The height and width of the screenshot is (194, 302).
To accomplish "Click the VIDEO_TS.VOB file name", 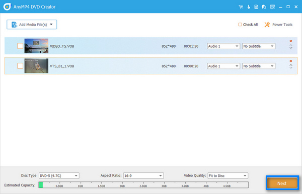I will click(62, 46).
